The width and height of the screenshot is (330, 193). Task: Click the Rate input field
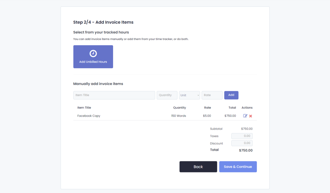[212, 95]
